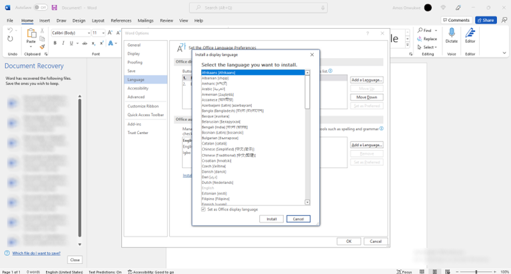This screenshot has width=511, height=274.
Task: Toggle Bold formatting
Action: click(55, 43)
